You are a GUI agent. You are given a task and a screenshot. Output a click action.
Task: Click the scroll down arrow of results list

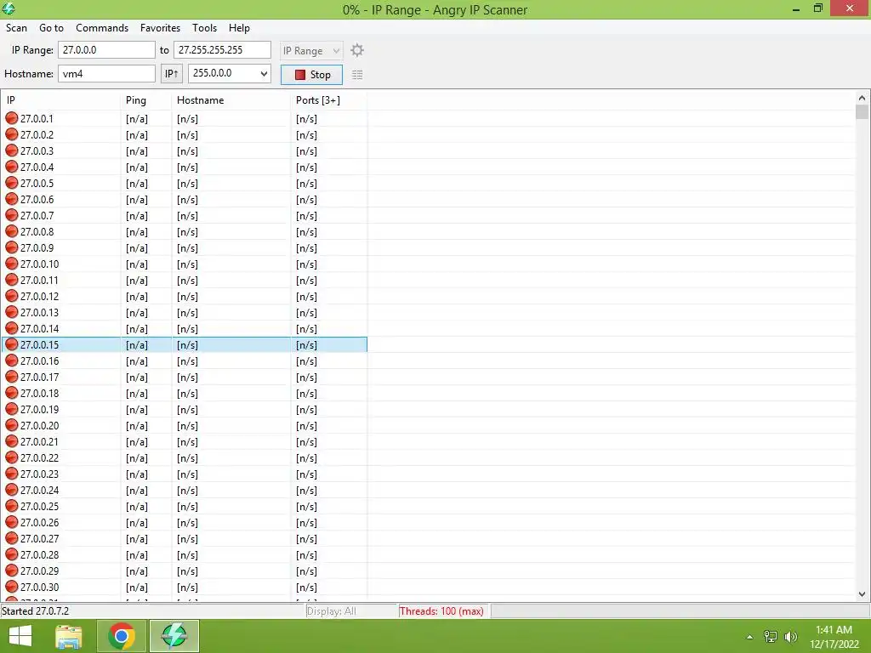(862, 594)
